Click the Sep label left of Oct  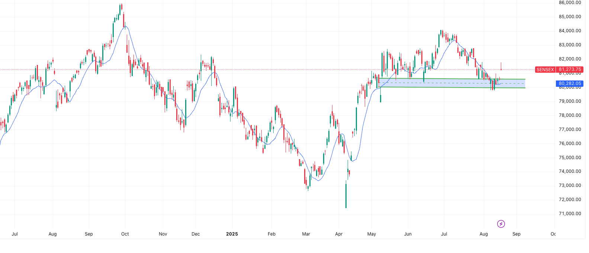coord(89,234)
